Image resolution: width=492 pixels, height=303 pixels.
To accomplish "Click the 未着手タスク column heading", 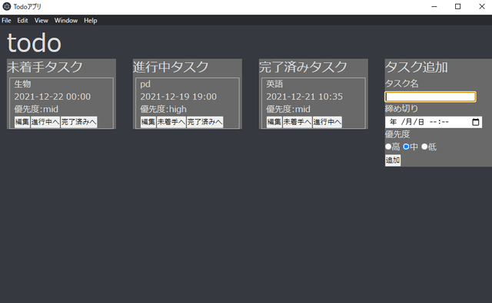I will (45, 67).
